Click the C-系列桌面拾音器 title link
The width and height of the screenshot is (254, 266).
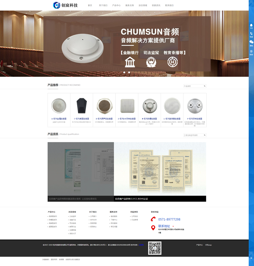click(x=82, y=119)
